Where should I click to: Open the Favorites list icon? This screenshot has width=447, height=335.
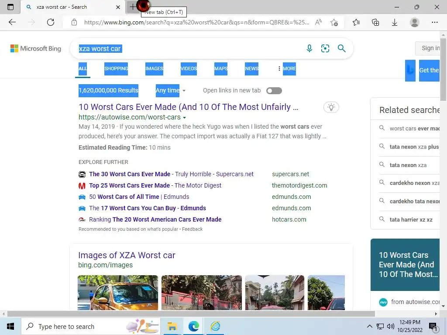point(356,22)
